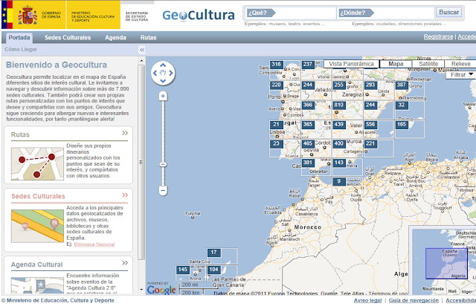Click the Sedes Culturales map thumbnail
Viewport: 476px width, 306px height.
(x=37, y=226)
